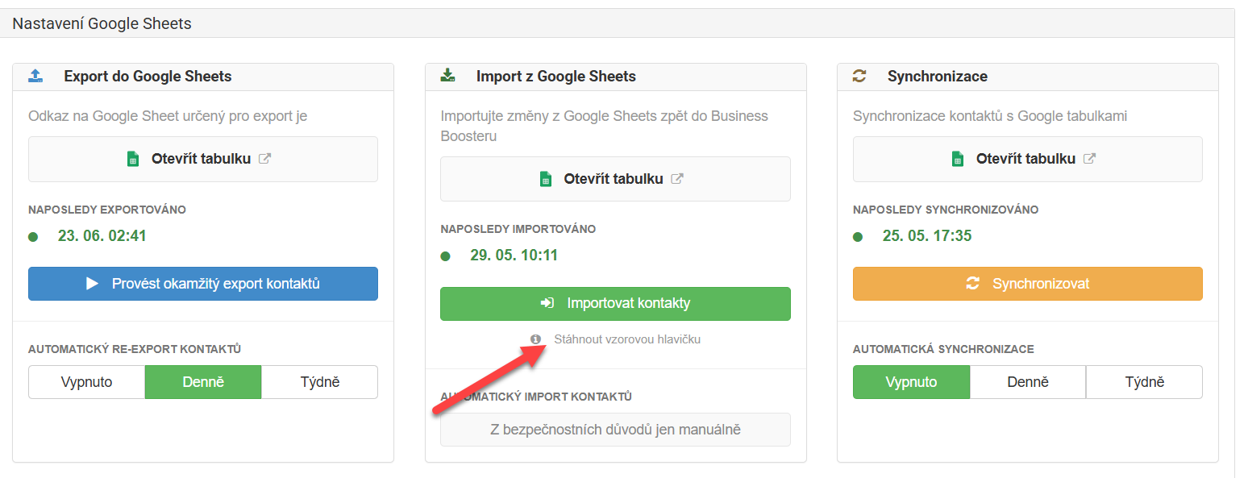Click the Naposledy exportováno label

107,210
